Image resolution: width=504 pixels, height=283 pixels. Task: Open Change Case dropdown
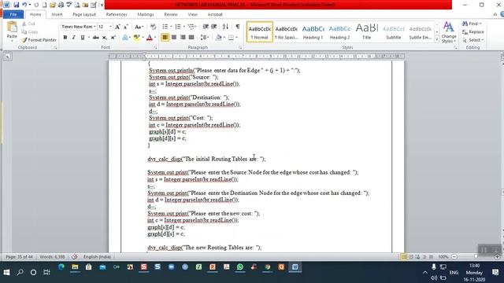(139, 27)
